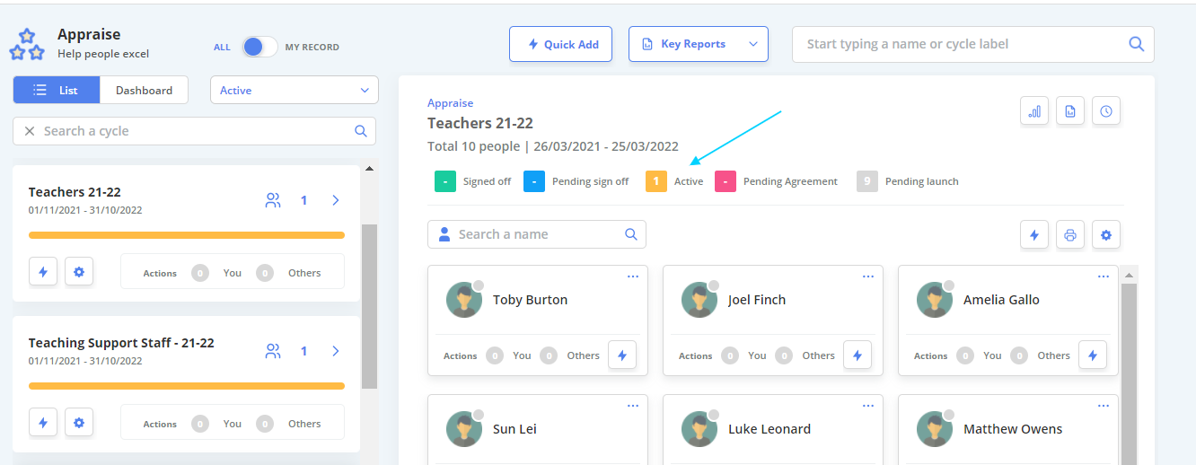Click the Appraise breadcrumb link

pyautogui.click(x=450, y=103)
